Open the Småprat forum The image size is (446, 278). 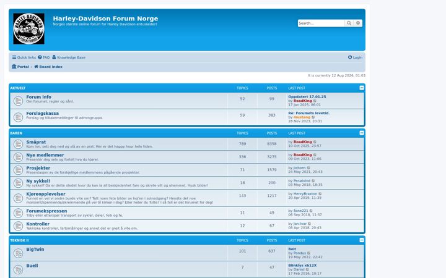36,142
